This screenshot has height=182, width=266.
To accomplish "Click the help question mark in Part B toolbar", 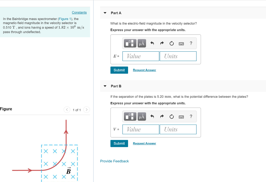I will point(191,116).
